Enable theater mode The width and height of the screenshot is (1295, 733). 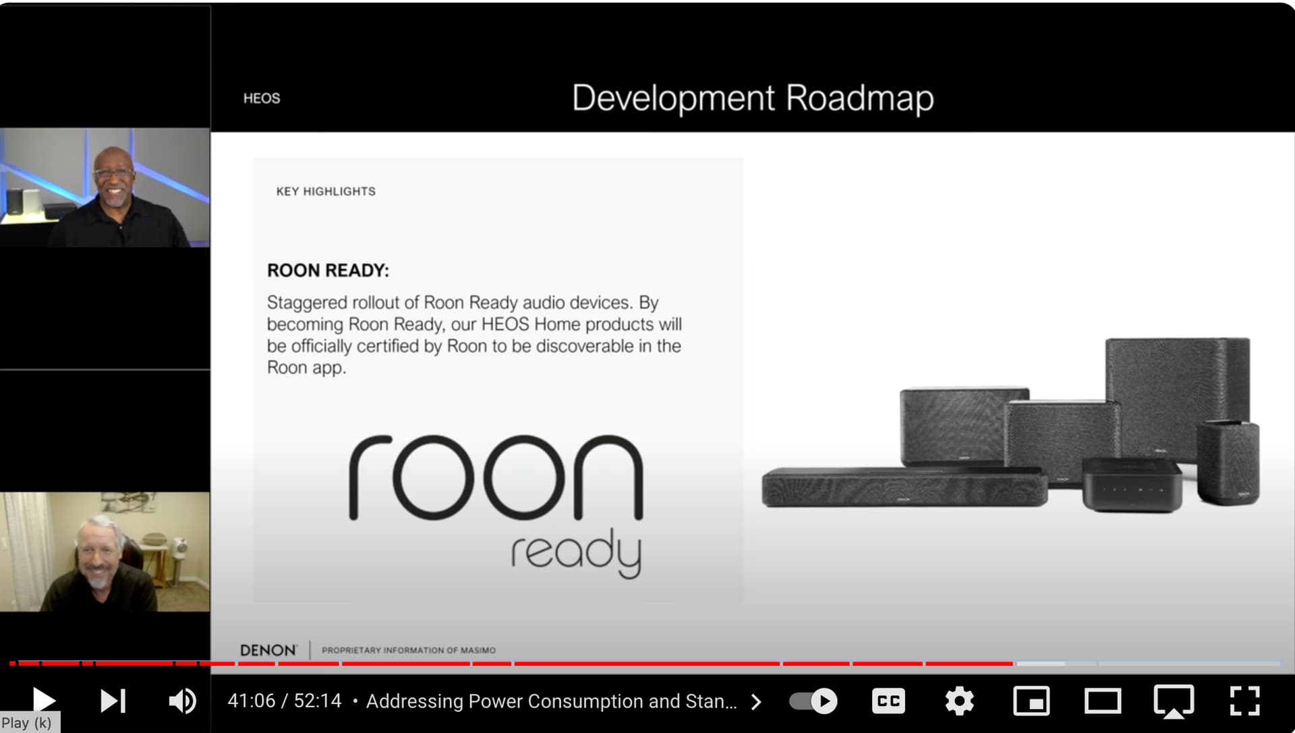tap(1103, 701)
